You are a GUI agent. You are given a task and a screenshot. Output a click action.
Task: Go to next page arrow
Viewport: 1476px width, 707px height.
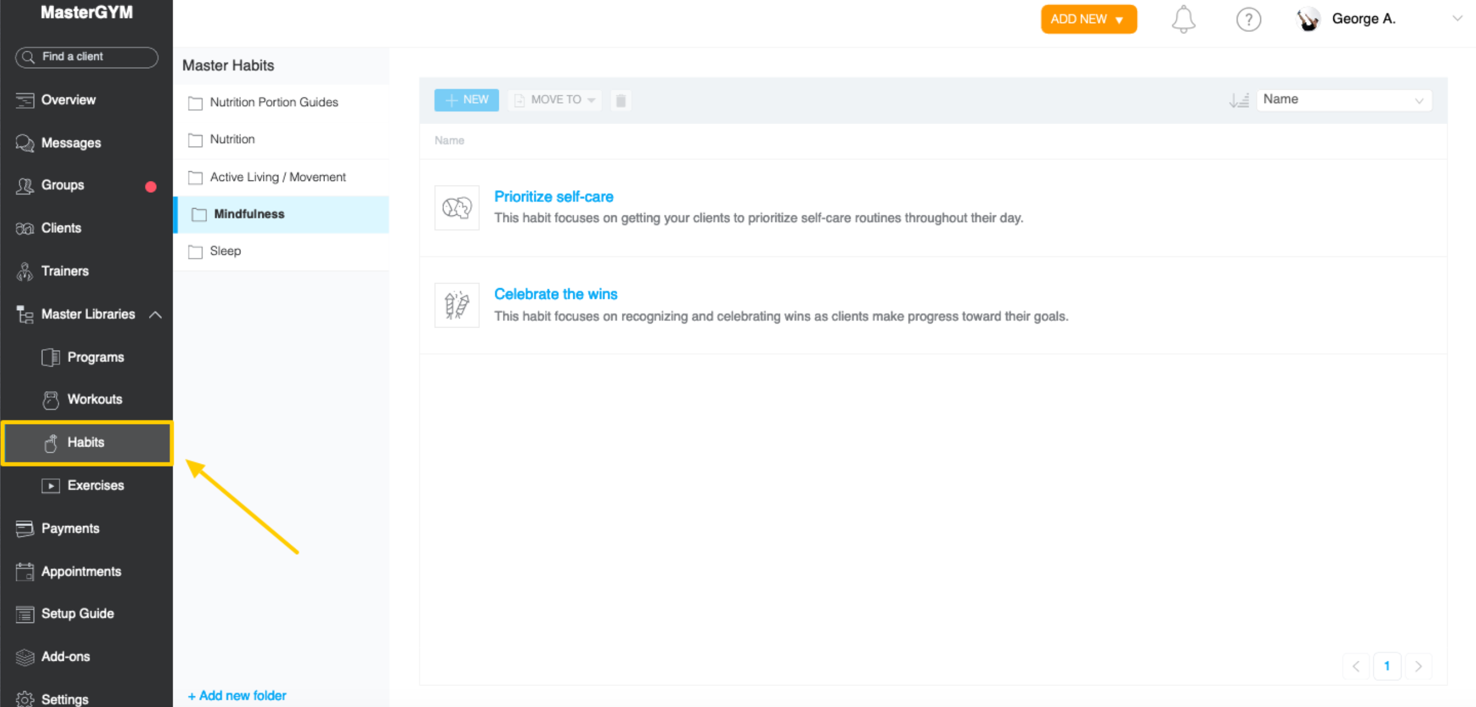click(1418, 666)
